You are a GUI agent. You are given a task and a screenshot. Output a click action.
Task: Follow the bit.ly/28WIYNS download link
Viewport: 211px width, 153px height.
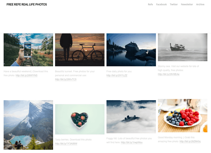[x=26, y=75]
